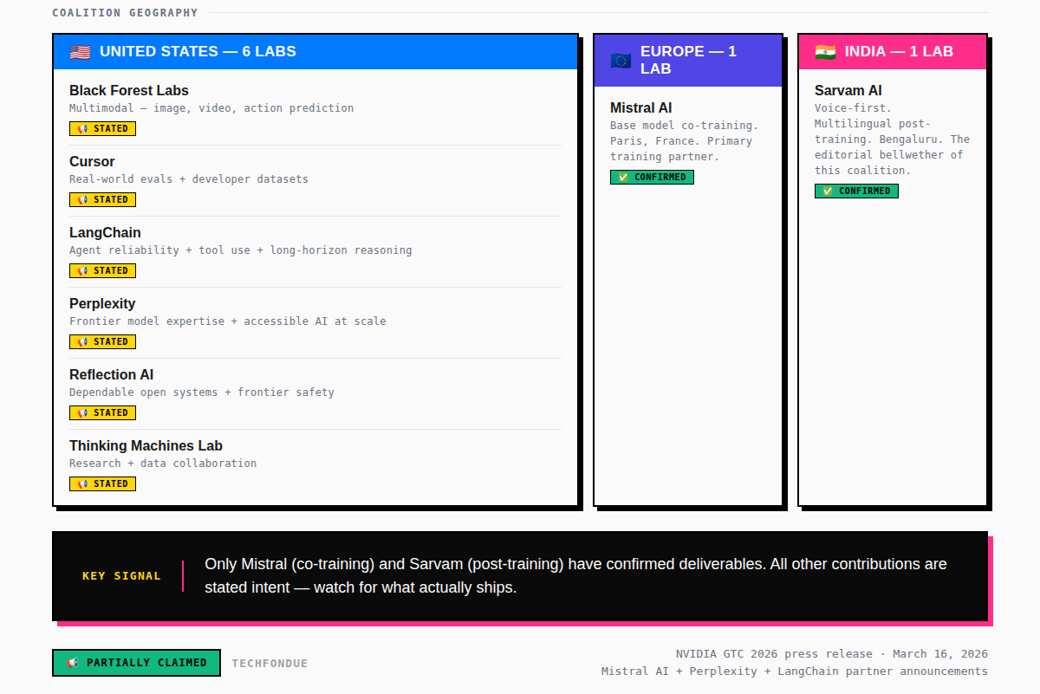Click the STATED badge under Thinking Machines Lab
Viewport: 1040px width, 694px height.
coord(102,483)
